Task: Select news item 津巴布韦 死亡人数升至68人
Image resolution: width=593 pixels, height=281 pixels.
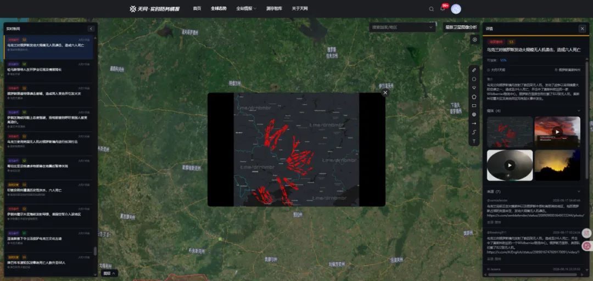Action: point(48,265)
